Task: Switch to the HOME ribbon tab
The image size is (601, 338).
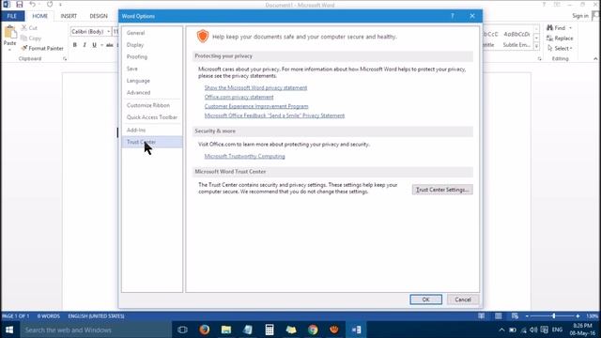Action: click(39, 16)
